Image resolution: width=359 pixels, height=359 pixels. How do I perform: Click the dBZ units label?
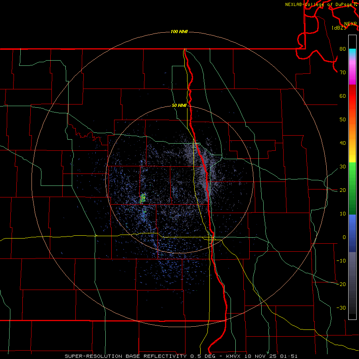(x=339, y=28)
